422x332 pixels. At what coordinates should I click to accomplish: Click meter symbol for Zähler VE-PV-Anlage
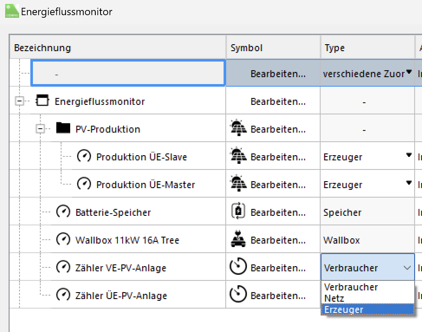tap(238, 267)
